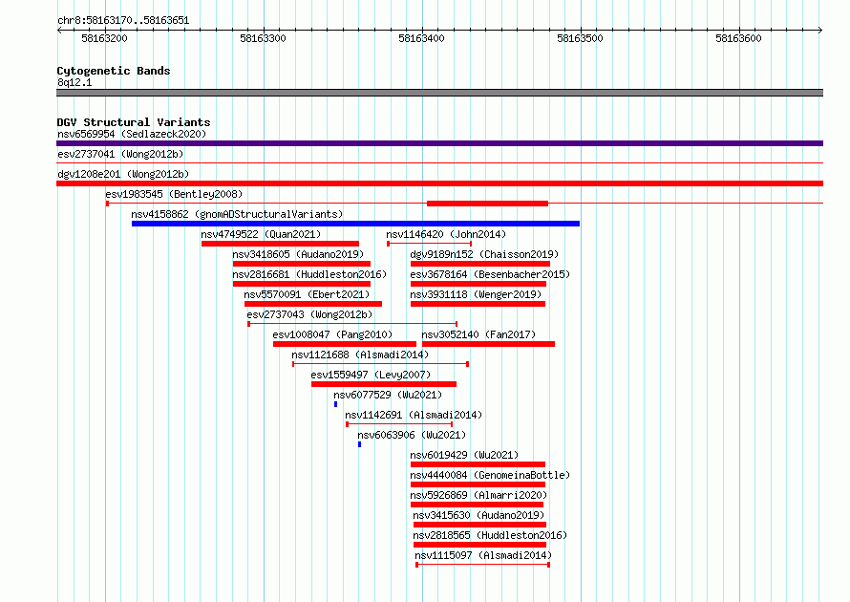850x602 pixels.
Task: Open nsv1121688 (Alsmadi2014) label
Action: pos(360,355)
